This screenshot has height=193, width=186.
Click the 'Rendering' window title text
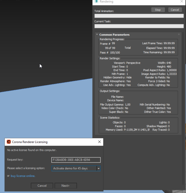pos(106,2)
